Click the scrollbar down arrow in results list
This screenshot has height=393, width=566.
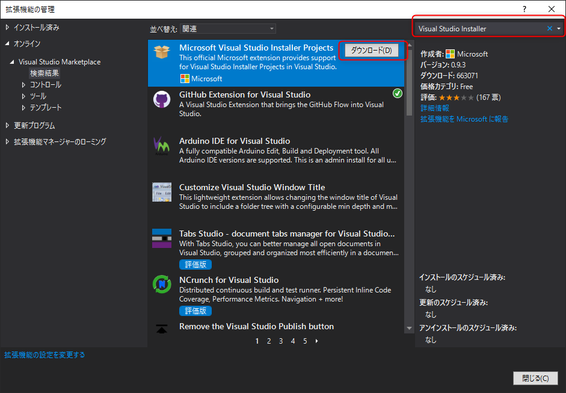[409, 329]
